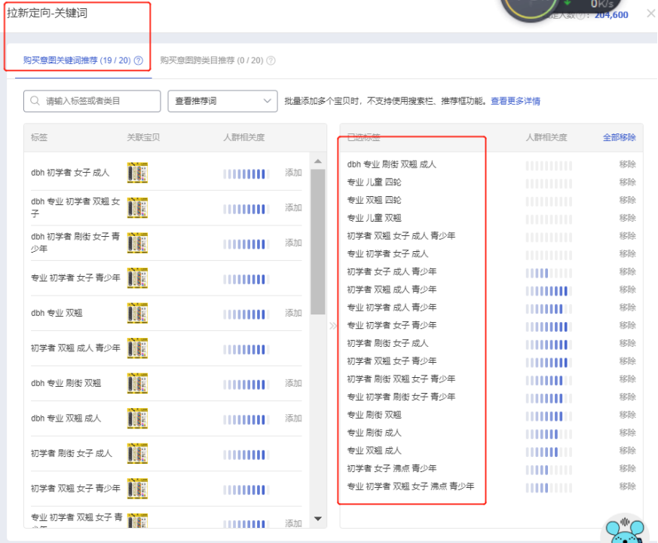Remove selected tag 专业 初学者 刷街 女子 青少年

point(627,397)
